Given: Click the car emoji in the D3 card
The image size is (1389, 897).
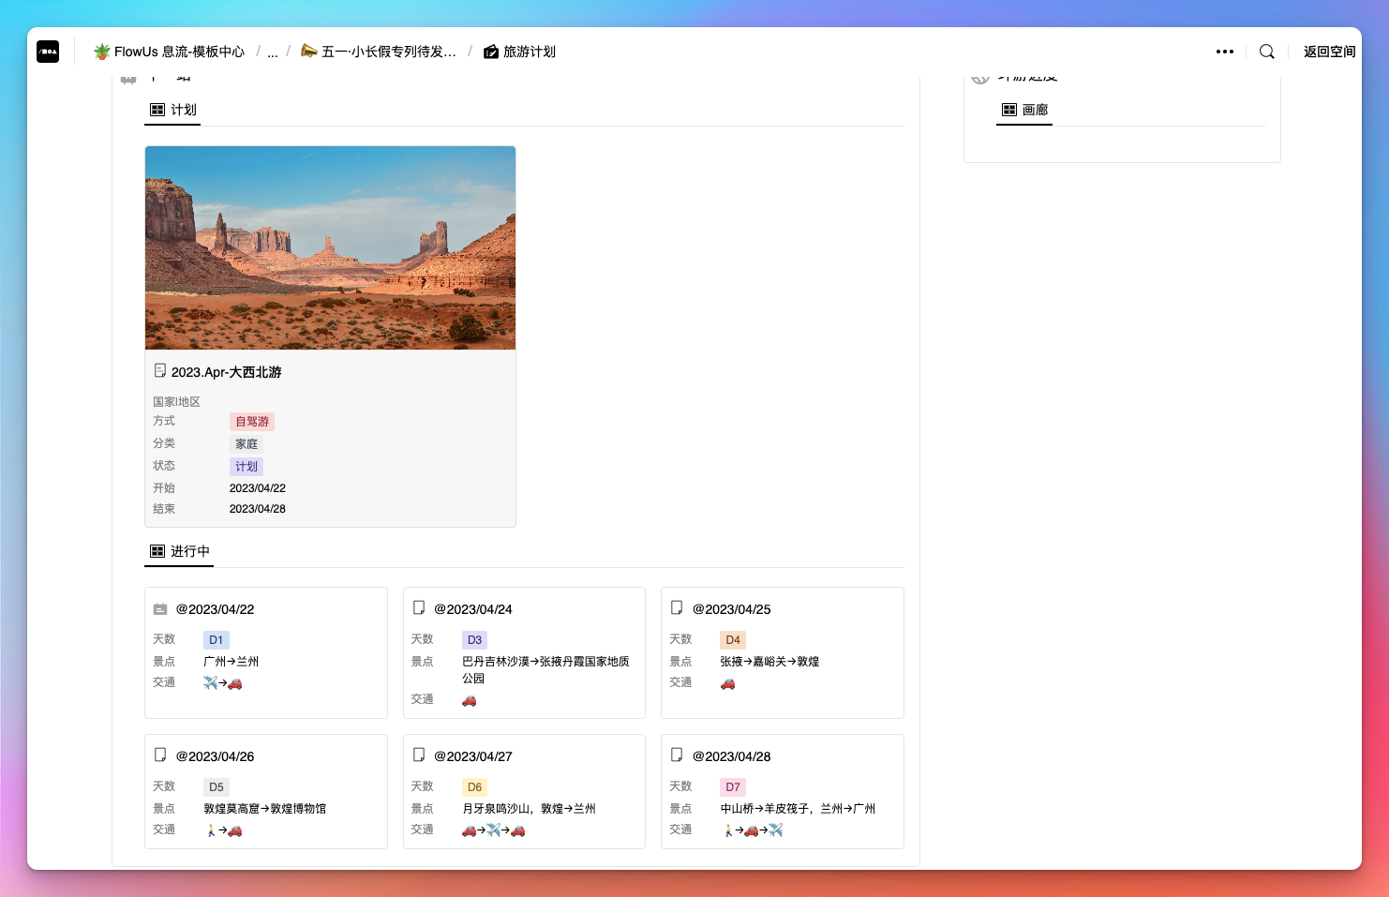Looking at the screenshot, I should [470, 700].
